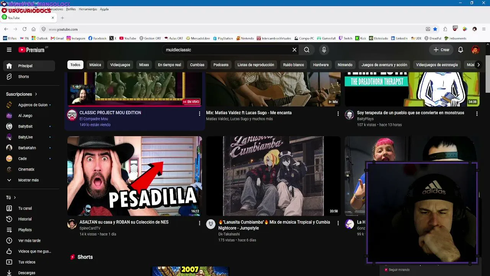This screenshot has width=490, height=276.
Task: Open the BaityBait subscription
Action: 29,127
